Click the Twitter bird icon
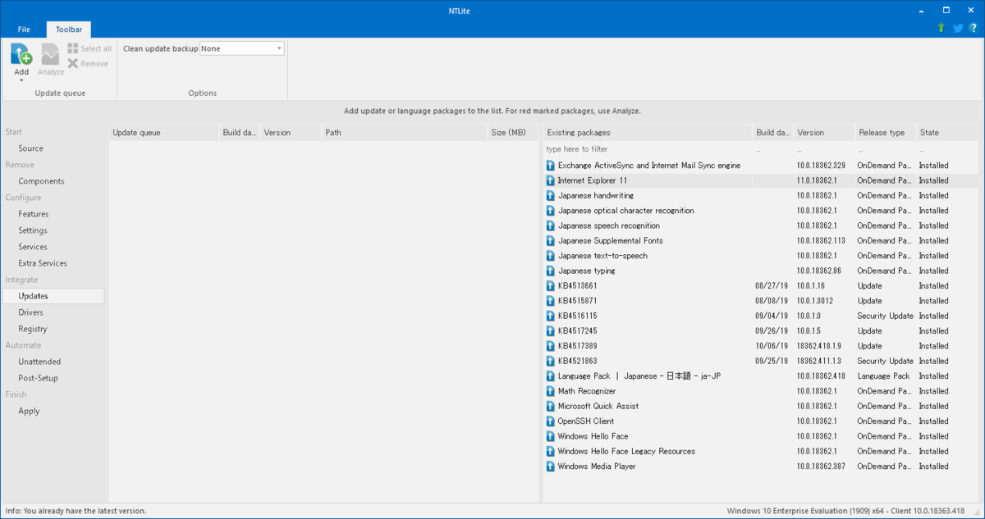Viewport: 985px width, 519px height. tap(958, 28)
